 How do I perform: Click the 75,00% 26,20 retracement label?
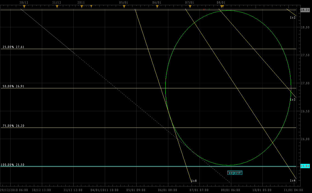tap(13, 126)
